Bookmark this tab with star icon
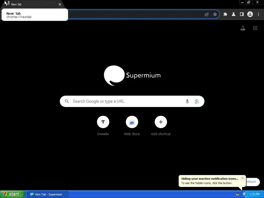This screenshot has width=264, height=198. coord(215,14)
